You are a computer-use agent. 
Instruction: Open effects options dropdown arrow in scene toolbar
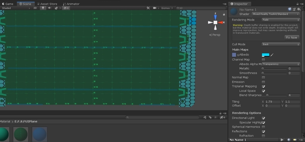pos(60,8)
